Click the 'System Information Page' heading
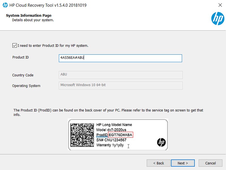The image size is (226, 170). click(29, 16)
